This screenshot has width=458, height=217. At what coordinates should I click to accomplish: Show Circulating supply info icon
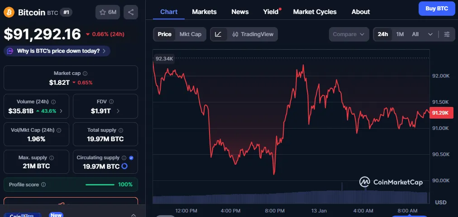tap(124, 158)
